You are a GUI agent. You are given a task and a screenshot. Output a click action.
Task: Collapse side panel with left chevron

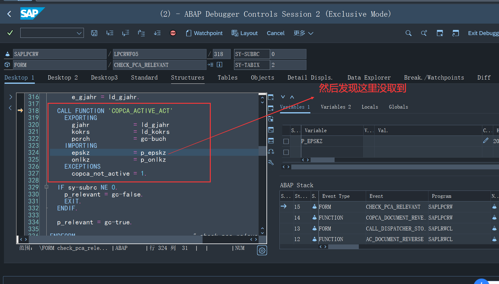10,108
